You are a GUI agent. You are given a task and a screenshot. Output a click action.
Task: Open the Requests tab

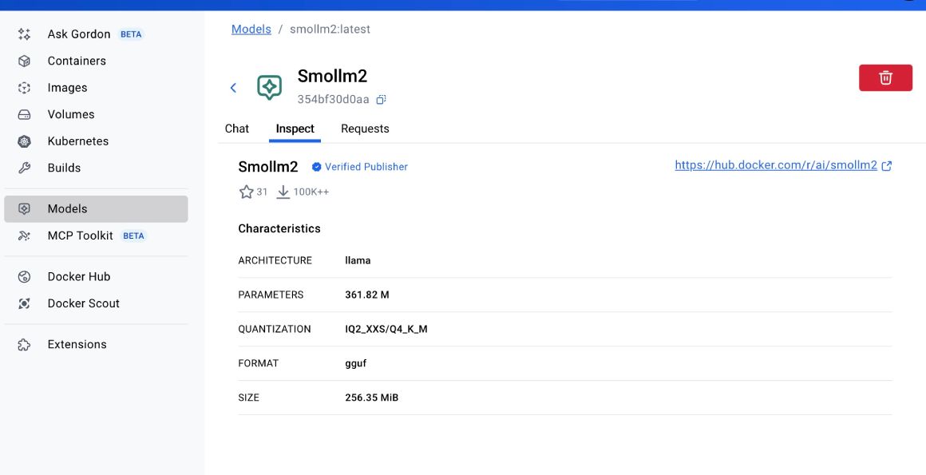click(x=365, y=129)
